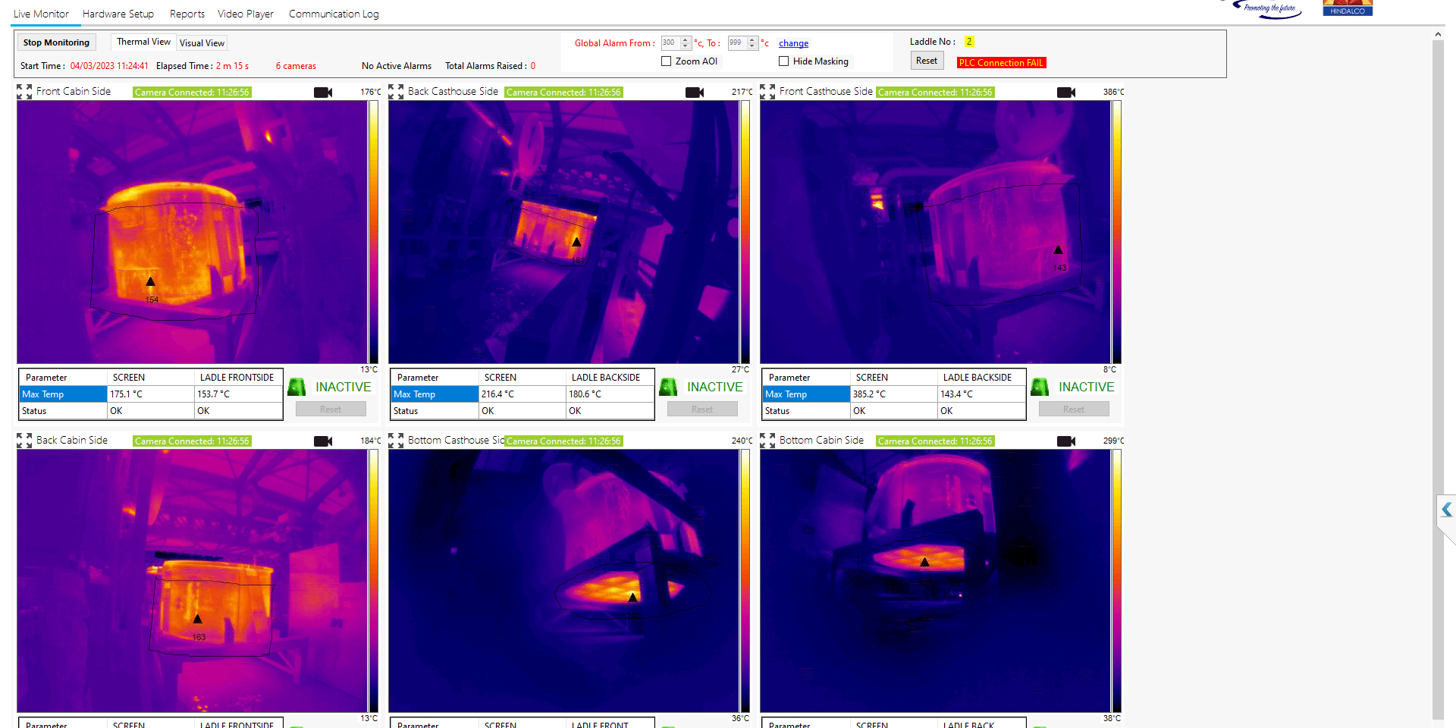Switch to the Visual View tab
1456x728 pixels.
tap(201, 42)
